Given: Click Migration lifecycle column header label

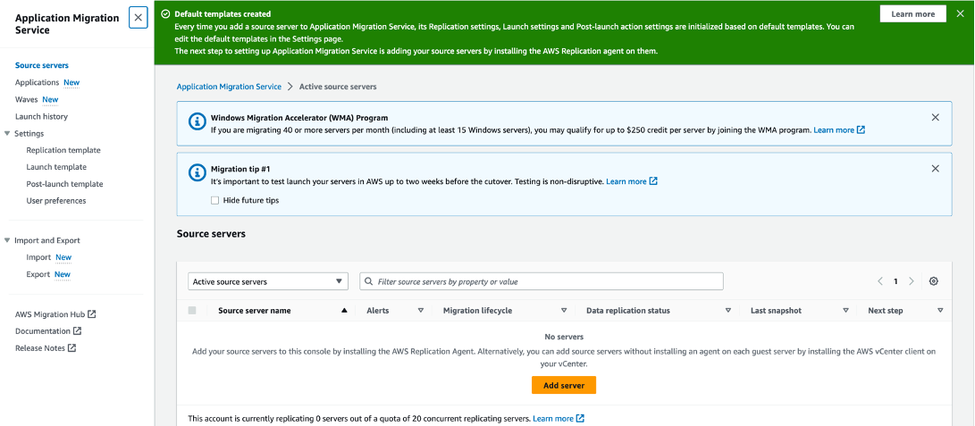Looking at the screenshot, I should coord(477,311).
